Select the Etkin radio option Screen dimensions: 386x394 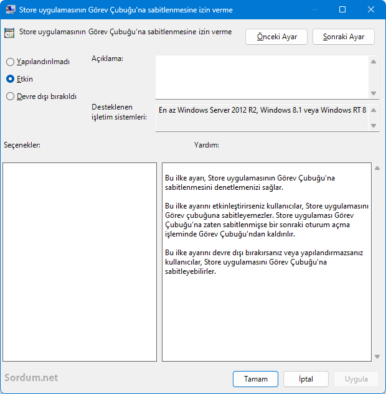click(x=19, y=79)
